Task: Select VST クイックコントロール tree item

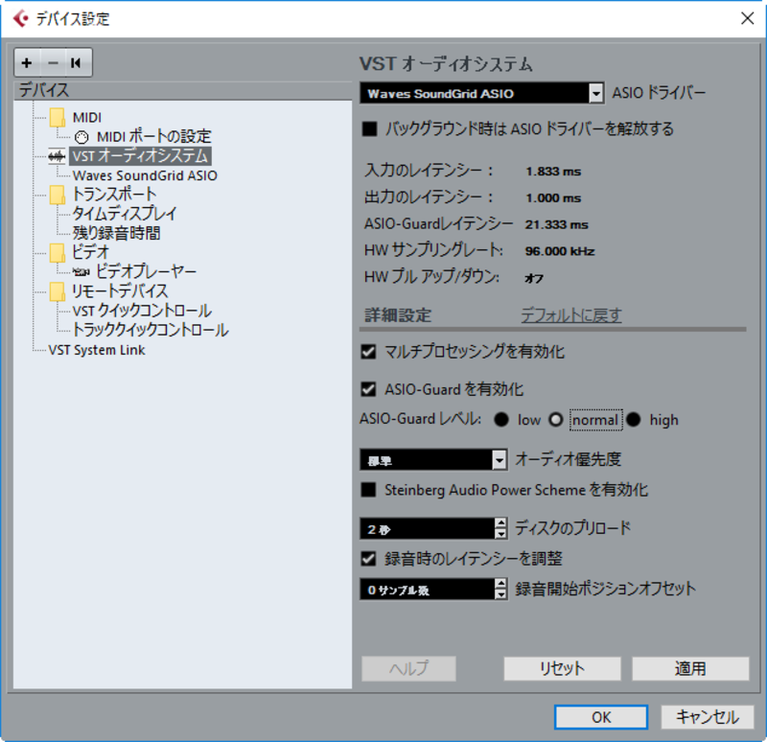Action: click(x=142, y=311)
